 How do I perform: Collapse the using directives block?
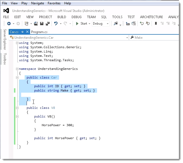coord(17,43)
